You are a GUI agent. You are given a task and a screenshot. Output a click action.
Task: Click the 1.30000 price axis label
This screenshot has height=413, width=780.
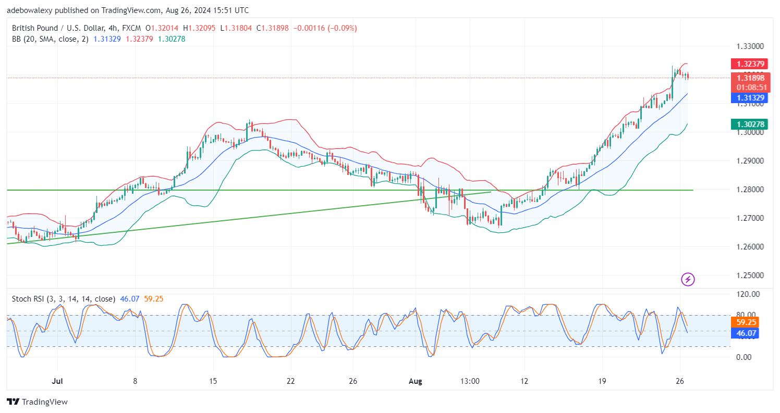click(x=750, y=132)
